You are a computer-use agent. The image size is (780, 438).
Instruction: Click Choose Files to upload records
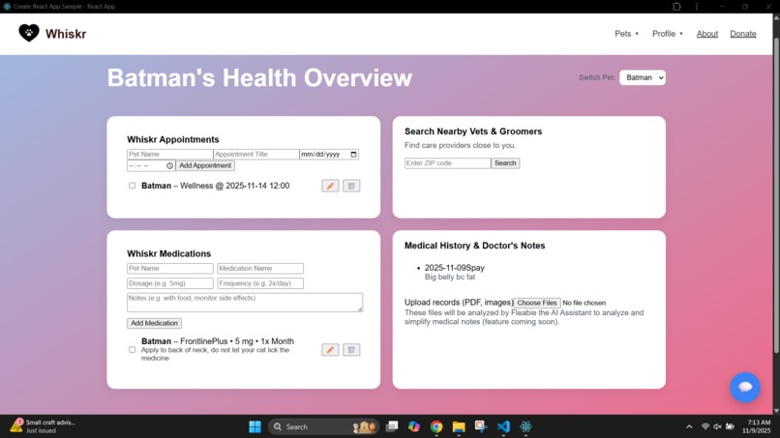537,303
